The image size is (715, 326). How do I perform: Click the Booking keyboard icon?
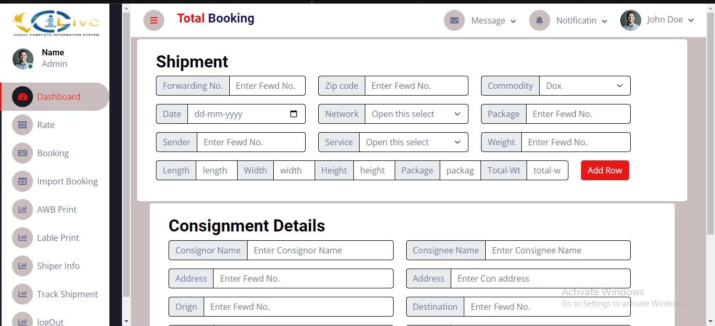click(x=23, y=153)
